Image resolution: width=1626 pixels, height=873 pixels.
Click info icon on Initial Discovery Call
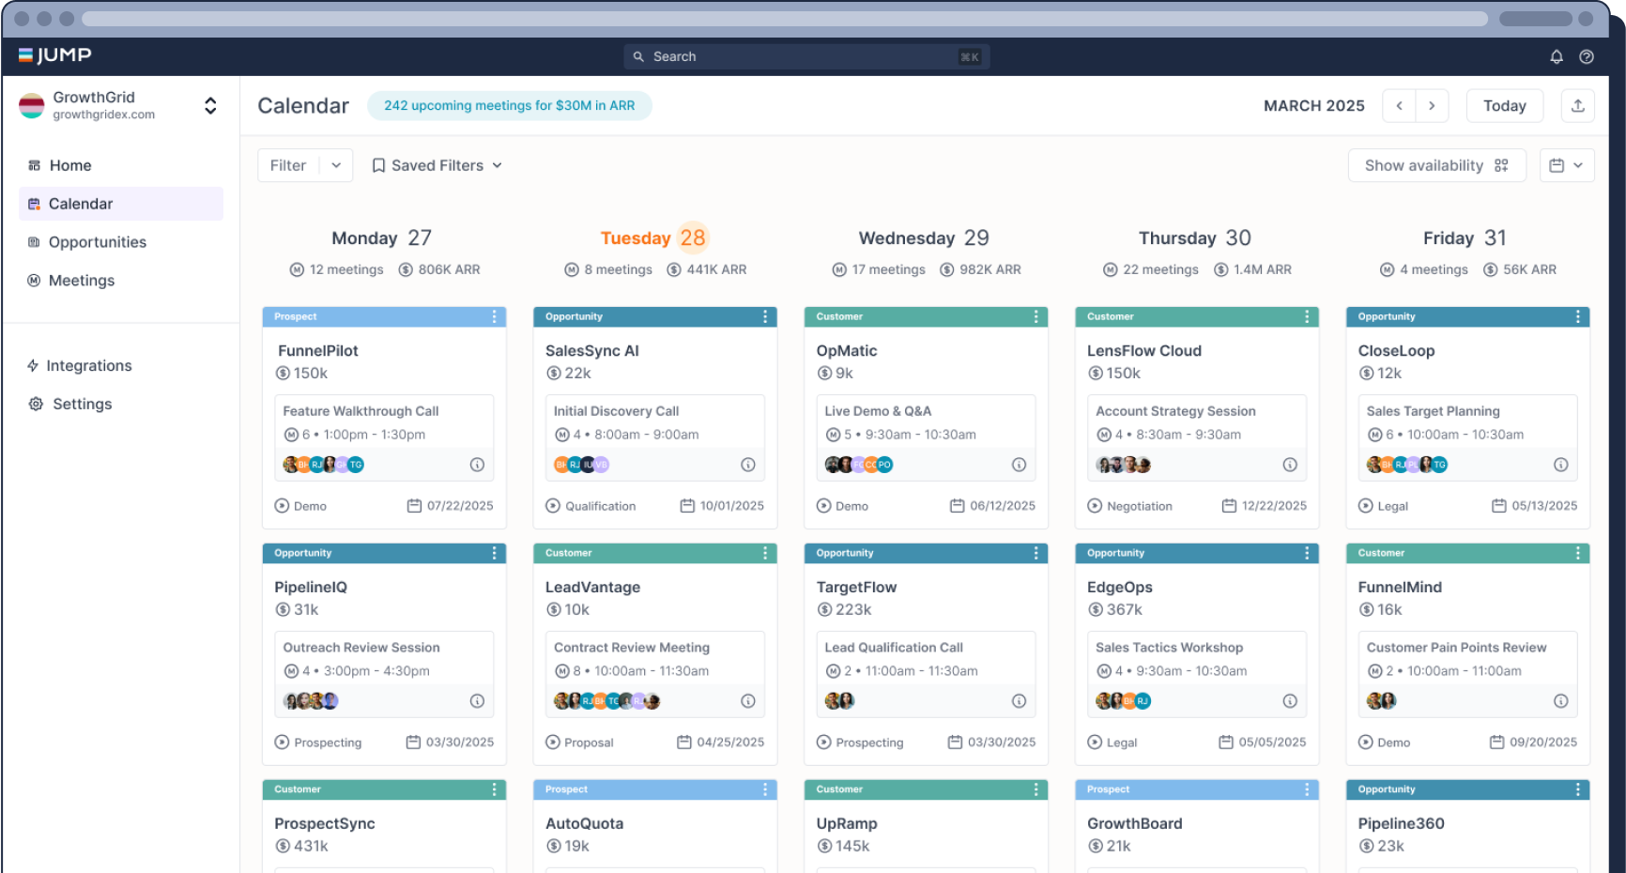(x=748, y=465)
